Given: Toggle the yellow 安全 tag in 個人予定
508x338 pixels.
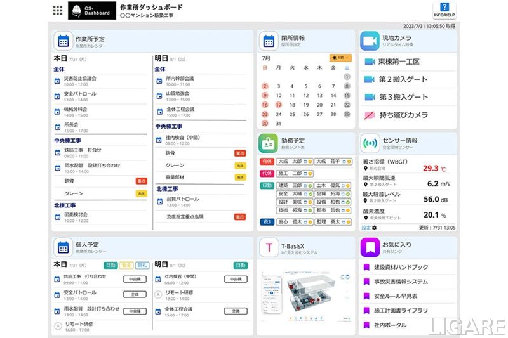Looking at the screenshot, I should click(x=126, y=265).
